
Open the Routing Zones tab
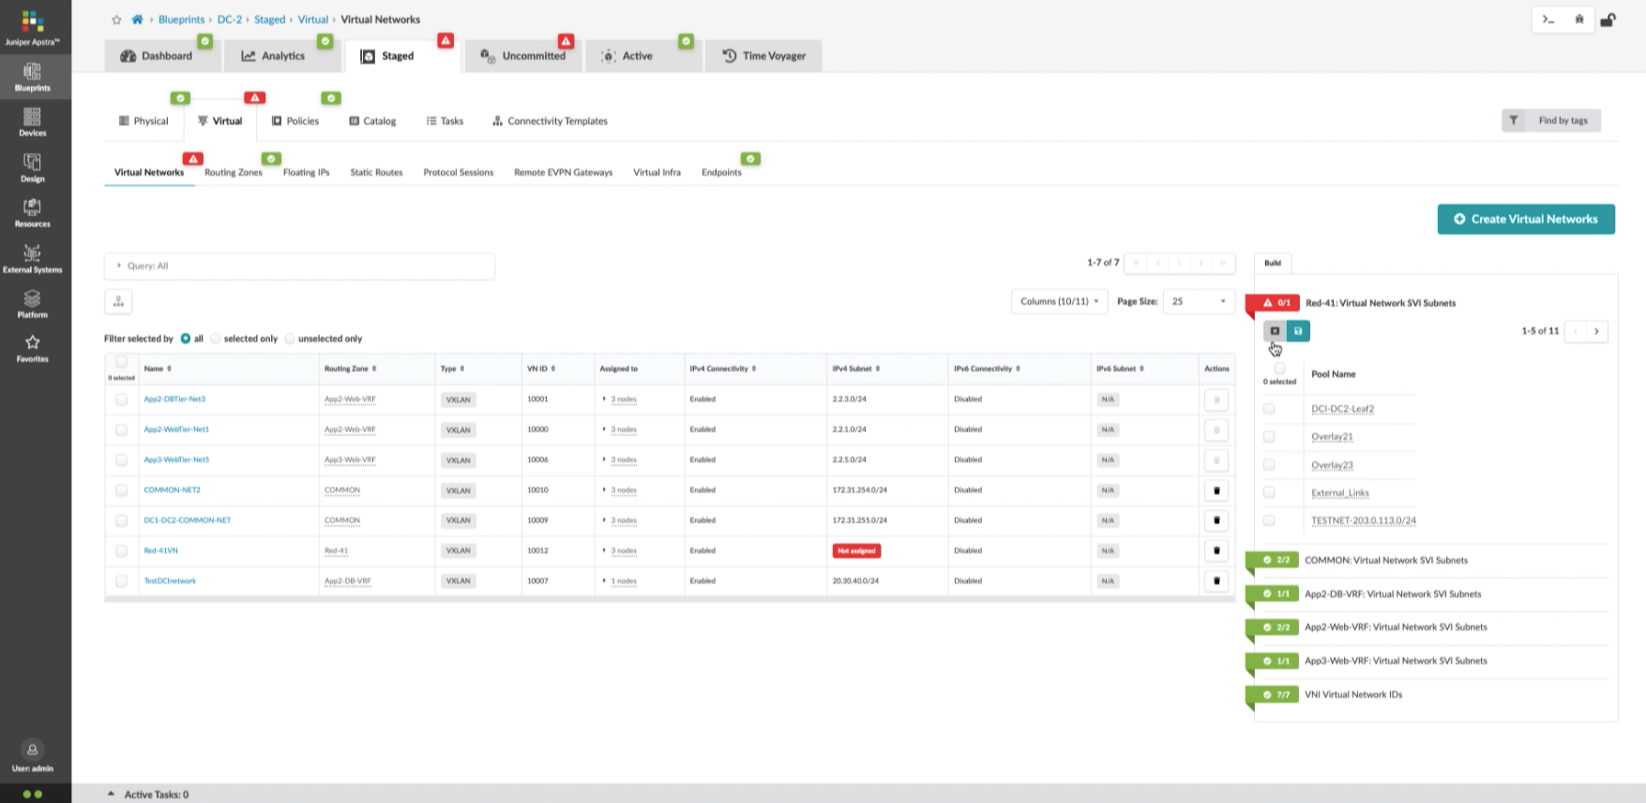[x=234, y=172]
